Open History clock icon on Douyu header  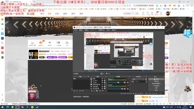(143, 13)
